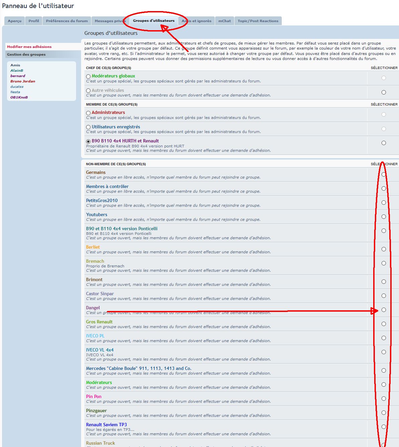
Task: Open IVECO PL group page
Action: 95,336
